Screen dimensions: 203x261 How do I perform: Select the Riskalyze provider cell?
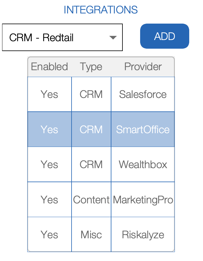click(x=143, y=234)
